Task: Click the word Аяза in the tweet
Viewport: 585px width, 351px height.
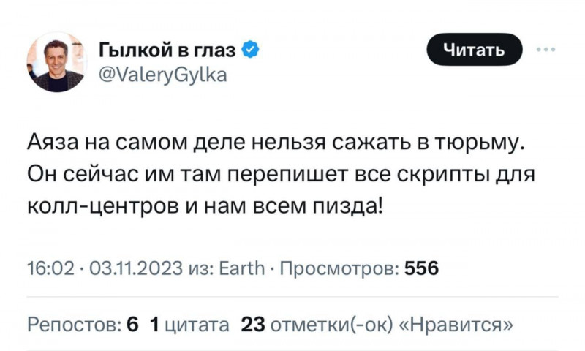Action: (x=53, y=142)
